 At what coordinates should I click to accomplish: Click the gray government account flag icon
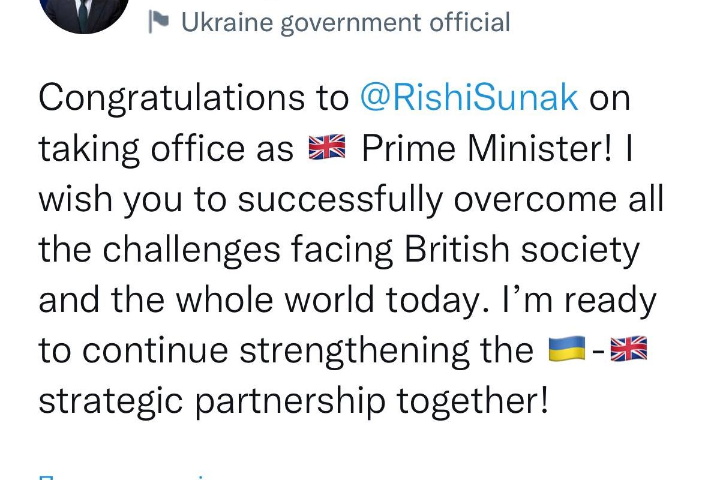(159, 22)
